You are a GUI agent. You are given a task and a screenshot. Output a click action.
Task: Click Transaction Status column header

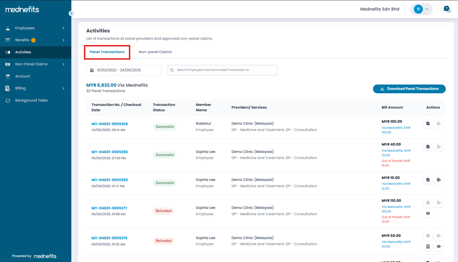(164, 108)
